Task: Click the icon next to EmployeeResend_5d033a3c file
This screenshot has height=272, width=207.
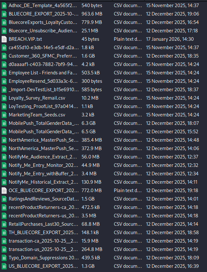Action: 4,81
